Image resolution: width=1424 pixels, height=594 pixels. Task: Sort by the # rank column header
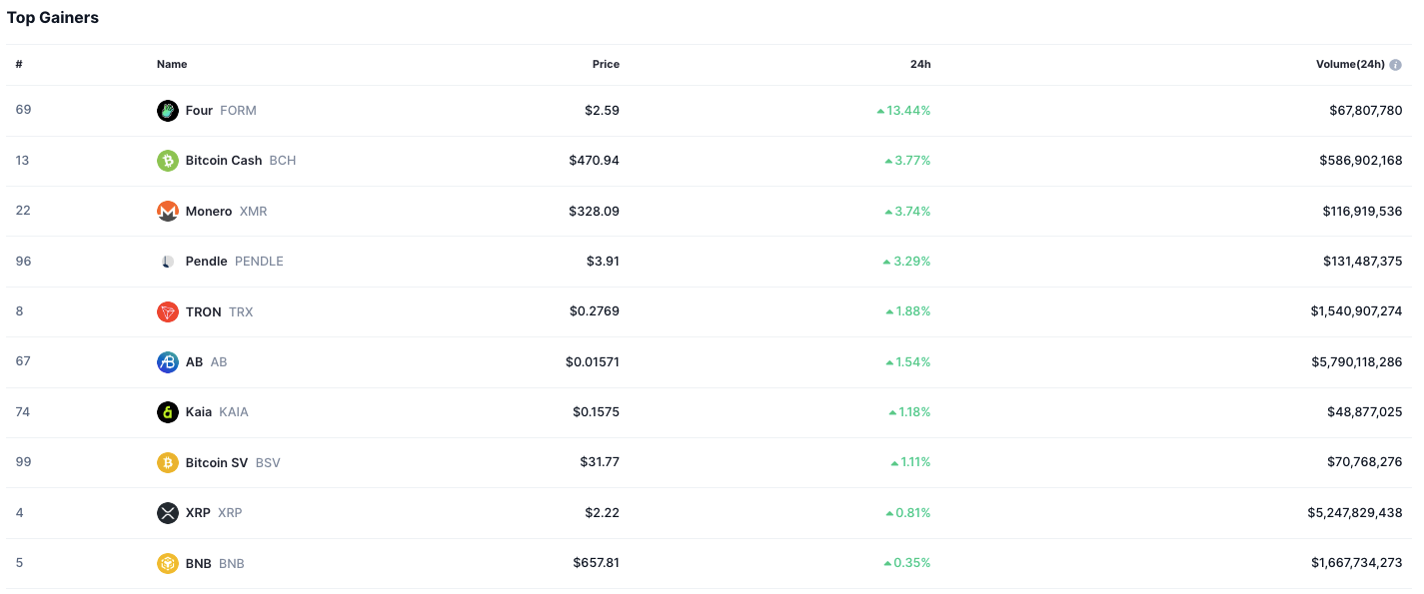(x=19, y=65)
